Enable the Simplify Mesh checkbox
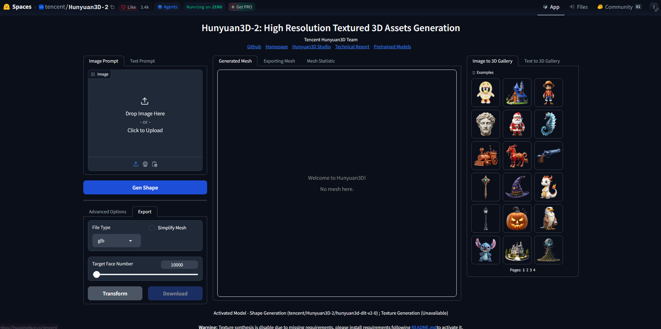661x329 pixels. click(152, 228)
